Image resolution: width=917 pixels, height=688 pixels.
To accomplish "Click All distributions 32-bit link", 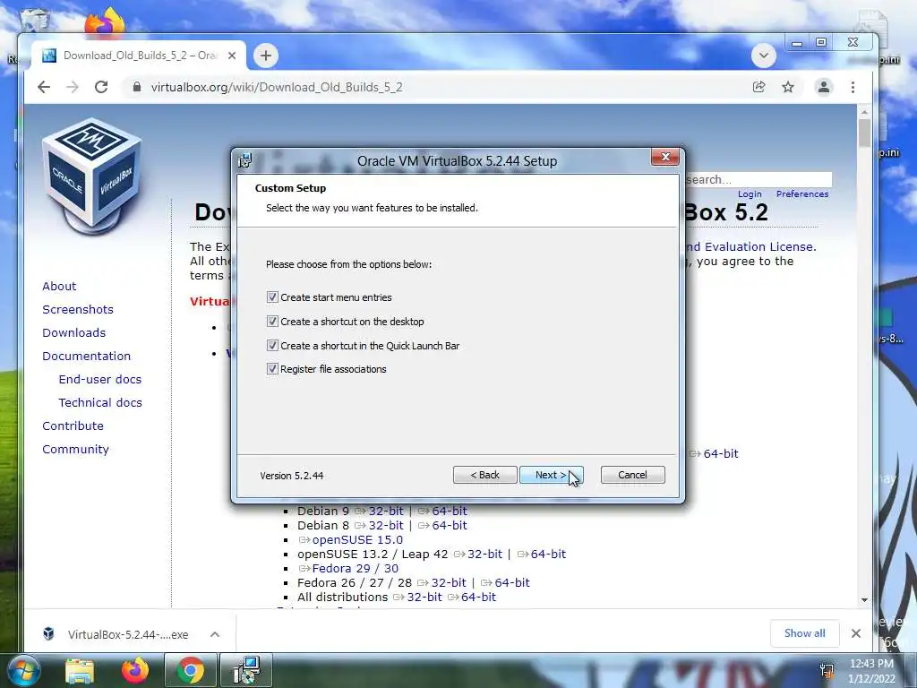I will (424, 597).
